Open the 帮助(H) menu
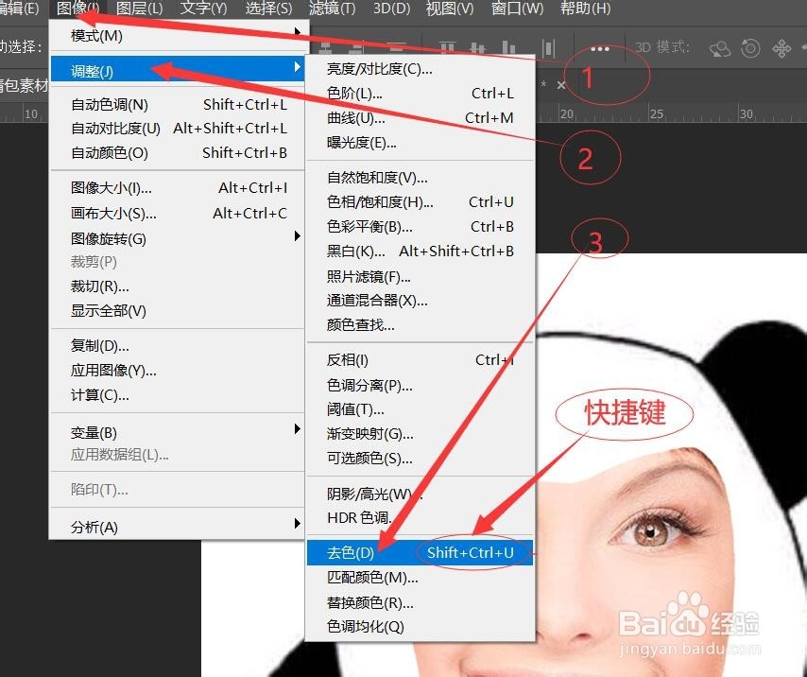Viewport: 807px width, 677px height. [x=585, y=9]
